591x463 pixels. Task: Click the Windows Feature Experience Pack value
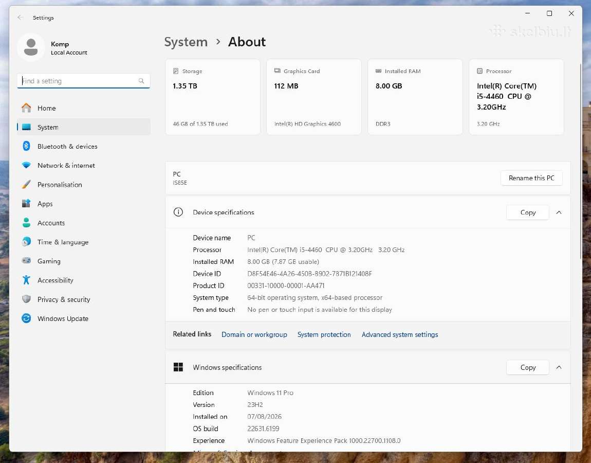coord(324,440)
